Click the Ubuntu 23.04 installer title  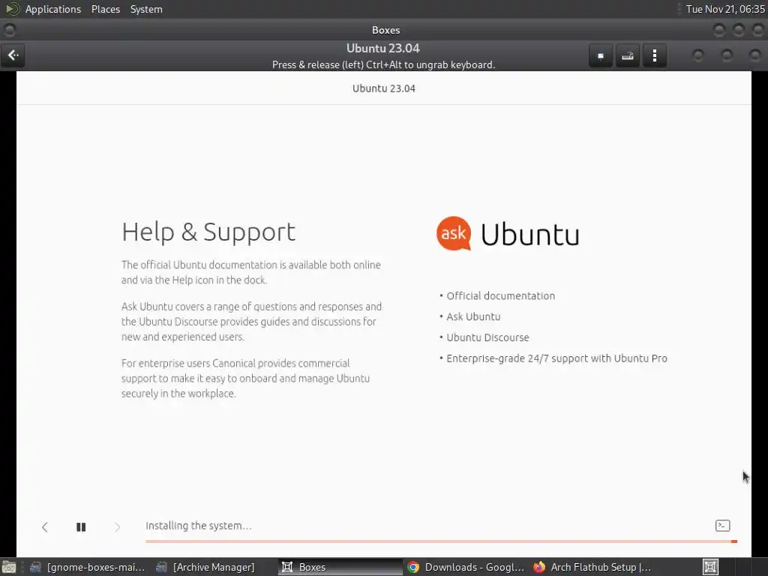click(384, 88)
